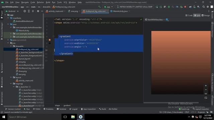Collapse the layout folder arrow

pyautogui.click(x=11, y=77)
